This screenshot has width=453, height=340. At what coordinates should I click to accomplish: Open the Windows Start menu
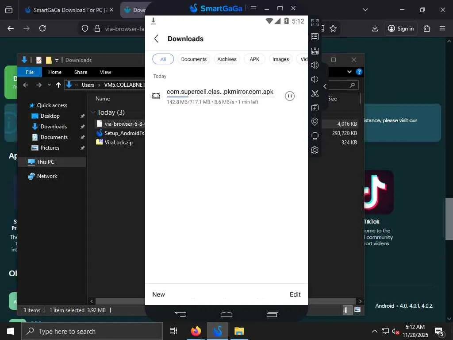[11, 331]
